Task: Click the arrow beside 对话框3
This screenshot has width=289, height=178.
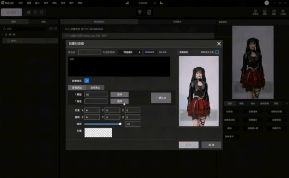Action: [x=139, y=52]
